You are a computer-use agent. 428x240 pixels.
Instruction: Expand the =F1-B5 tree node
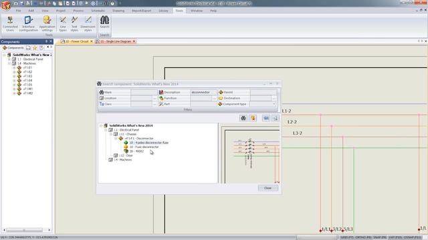coord(14,85)
